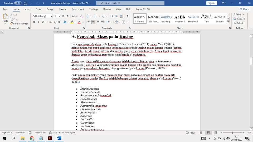Open Line and Paragraph Spacing
This screenshot has width=253, height=142.
[108, 22]
